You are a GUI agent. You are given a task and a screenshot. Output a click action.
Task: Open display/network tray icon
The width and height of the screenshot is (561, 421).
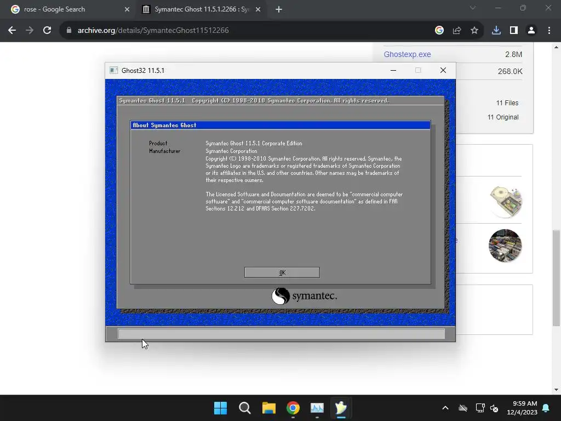coord(480,408)
